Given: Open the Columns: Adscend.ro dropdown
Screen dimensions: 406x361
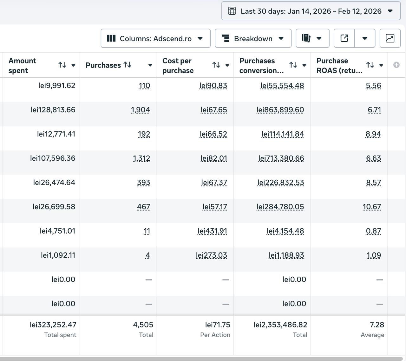Looking at the screenshot, I should pyautogui.click(x=155, y=38).
